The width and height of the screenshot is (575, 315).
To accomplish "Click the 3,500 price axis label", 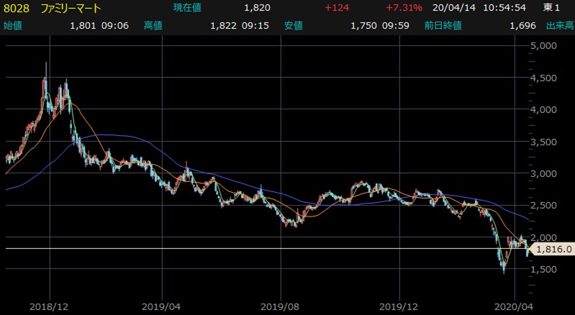I will click(x=543, y=142).
